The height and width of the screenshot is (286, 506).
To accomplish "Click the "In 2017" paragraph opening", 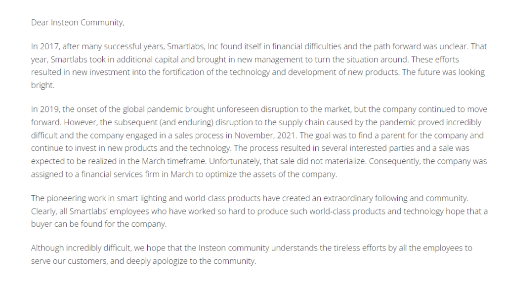I will point(44,47).
